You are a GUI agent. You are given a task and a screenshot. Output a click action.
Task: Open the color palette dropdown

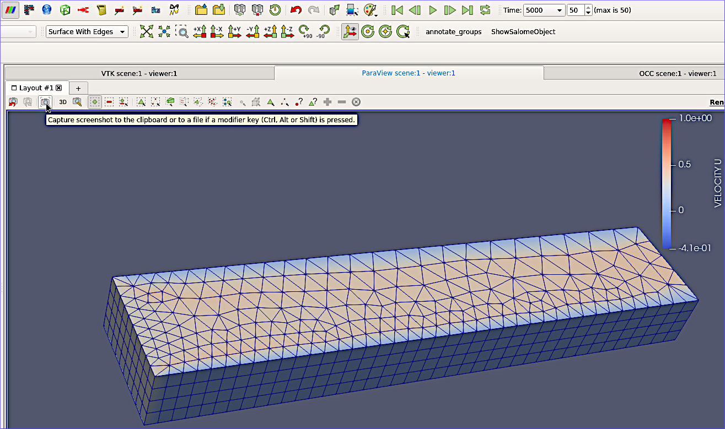coord(370,10)
